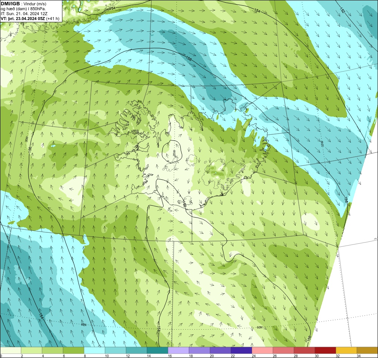Image resolution: width=378 pixels, height=358 pixels.
Task: Pick the medium green 4–6 m/s swatch
Action: (53, 350)
